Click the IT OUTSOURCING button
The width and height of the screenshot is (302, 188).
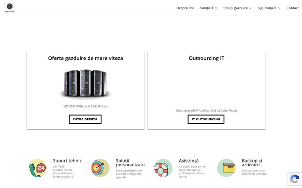click(206, 119)
